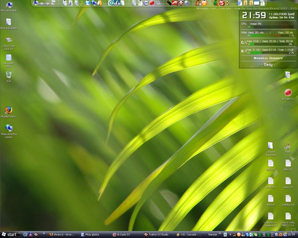Click the emails counter line in widget

coord(268,58)
